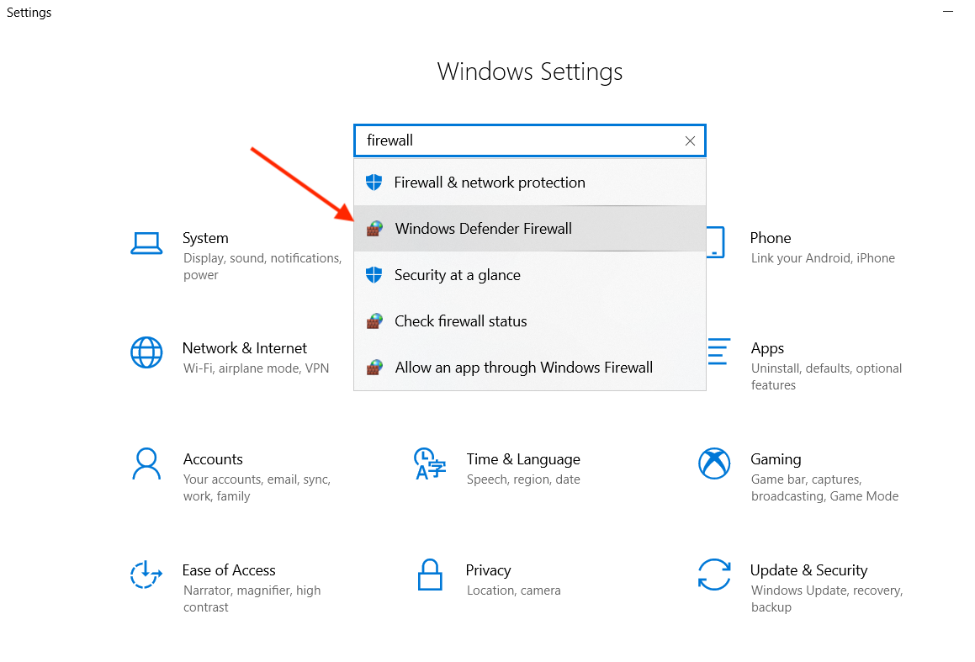Open the Privacy padlock icon

430,575
